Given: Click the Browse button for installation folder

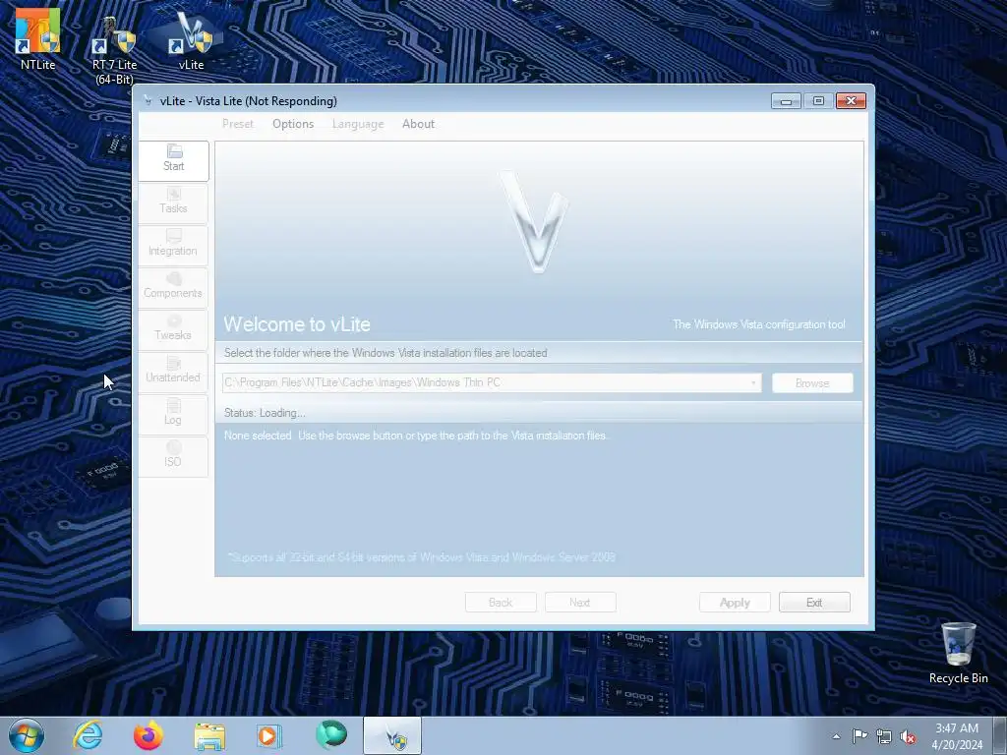Looking at the screenshot, I should point(812,383).
